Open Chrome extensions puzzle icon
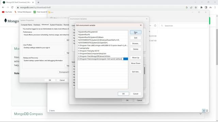Viewport: 218px width, 122px height. pyautogui.click(x=201, y=7)
